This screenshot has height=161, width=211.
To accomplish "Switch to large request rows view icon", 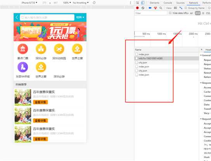I will 175,8.
